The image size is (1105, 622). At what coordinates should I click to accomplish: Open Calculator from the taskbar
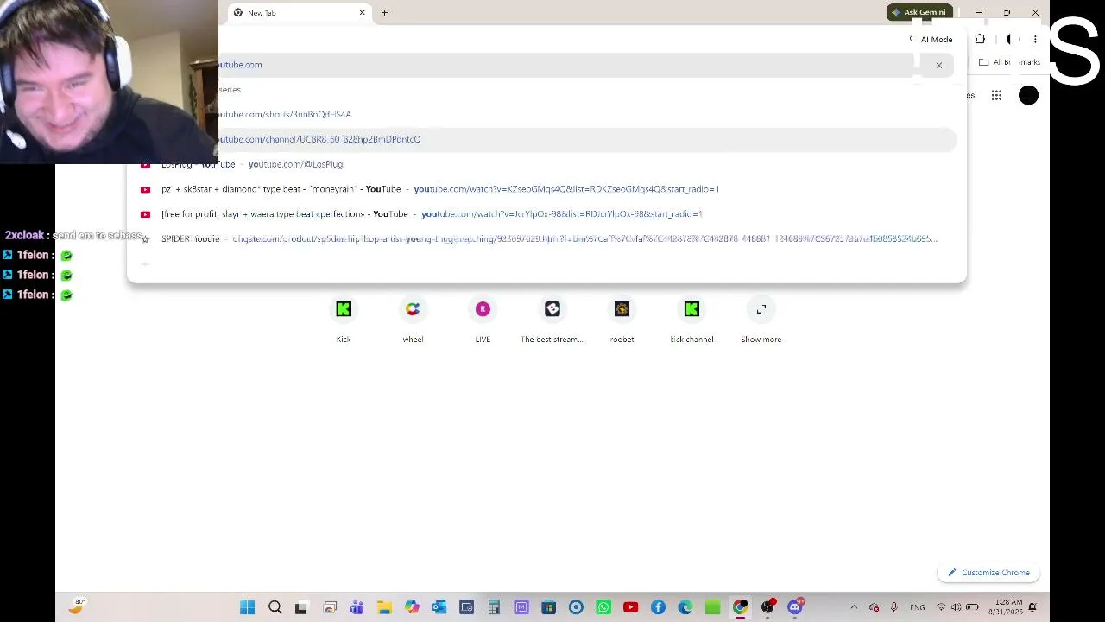click(494, 607)
